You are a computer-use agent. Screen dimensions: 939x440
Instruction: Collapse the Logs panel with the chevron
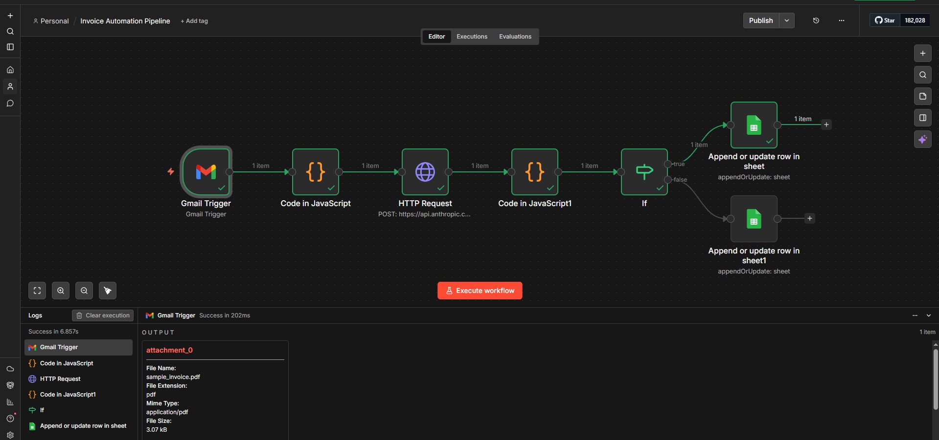click(x=929, y=315)
